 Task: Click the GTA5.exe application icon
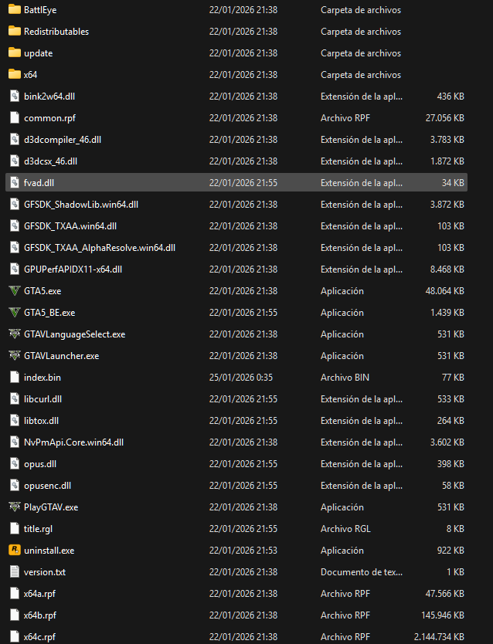pos(14,291)
